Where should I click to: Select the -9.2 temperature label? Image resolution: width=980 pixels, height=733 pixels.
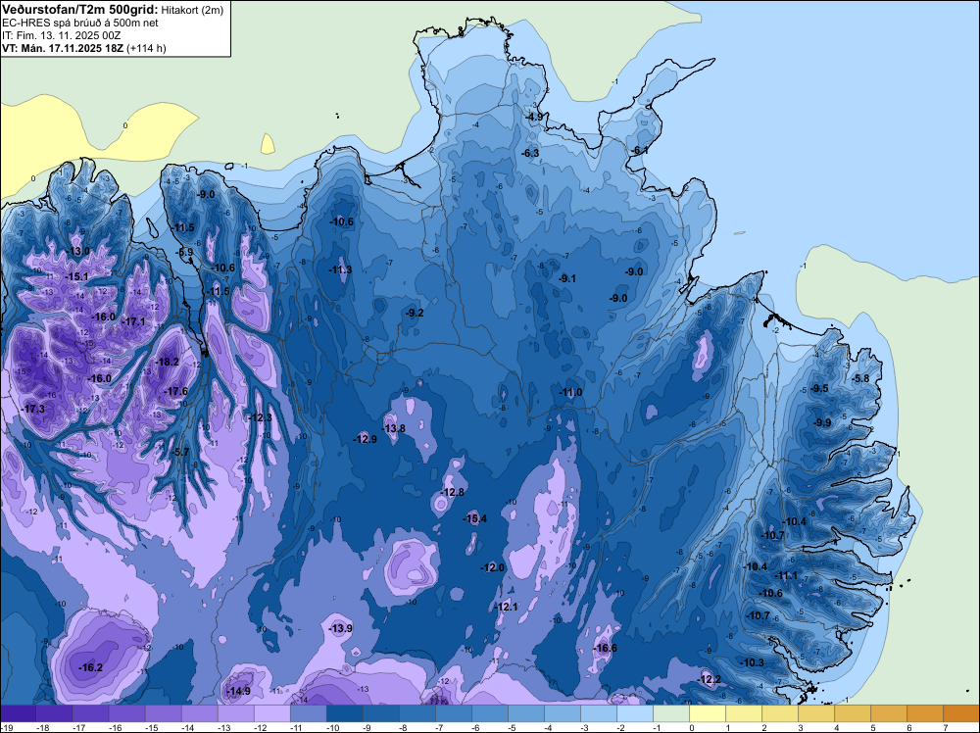(415, 313)
